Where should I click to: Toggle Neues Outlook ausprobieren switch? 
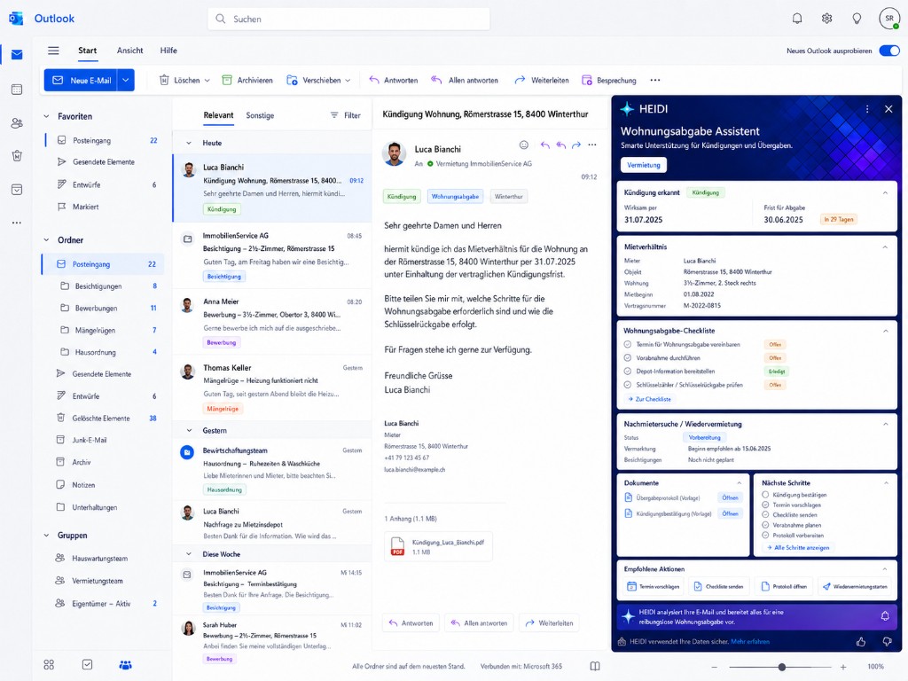click(x=889, y=51)
